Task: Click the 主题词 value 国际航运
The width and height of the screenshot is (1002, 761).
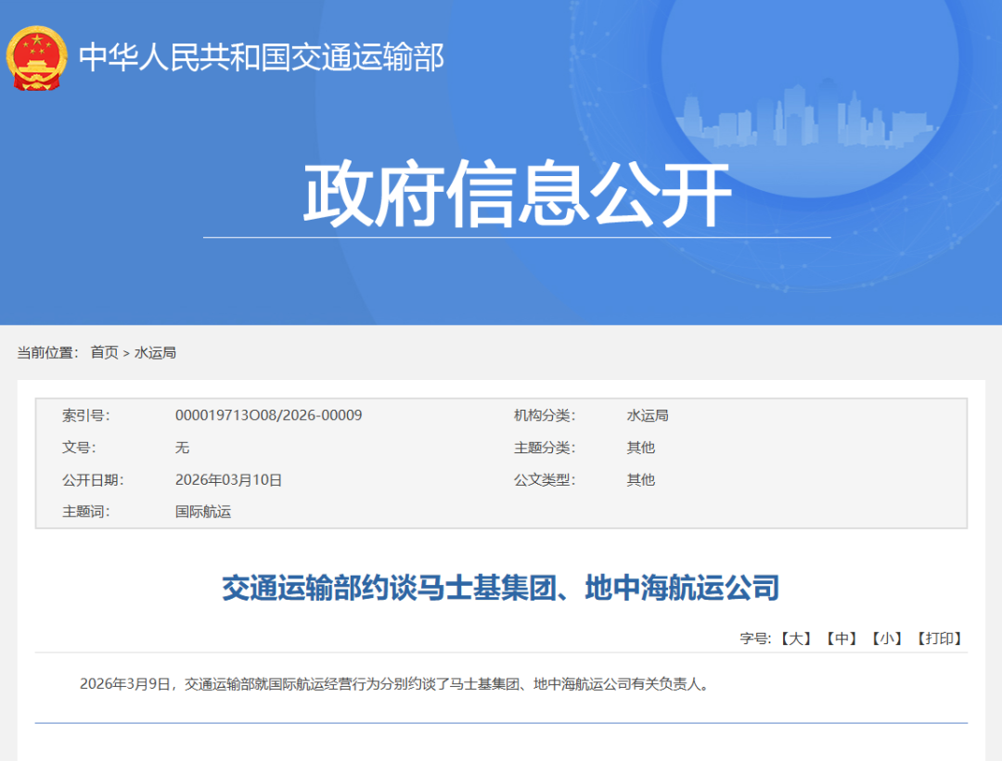Action: click(x=203, y=513)
